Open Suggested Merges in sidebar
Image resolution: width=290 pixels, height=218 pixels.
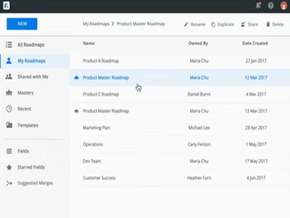(x=35, y=183)
